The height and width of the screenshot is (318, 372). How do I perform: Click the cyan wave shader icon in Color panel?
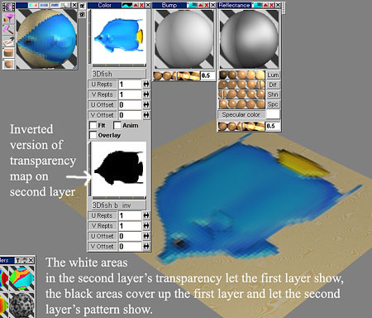(127, 5)
